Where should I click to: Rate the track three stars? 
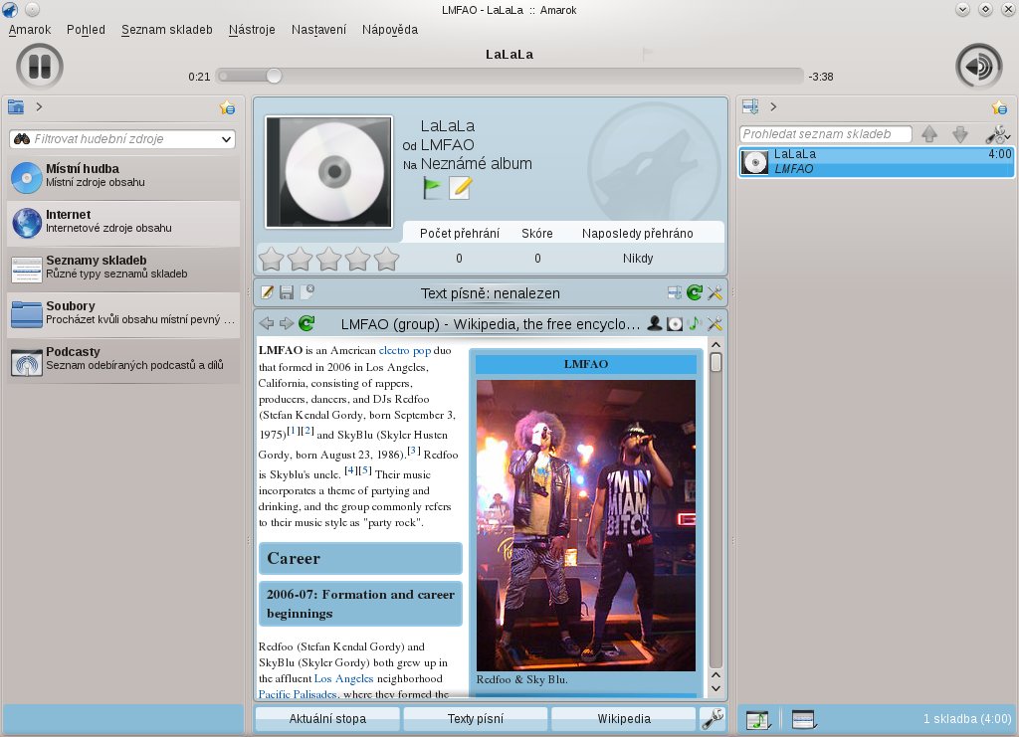tap(328, 259)
